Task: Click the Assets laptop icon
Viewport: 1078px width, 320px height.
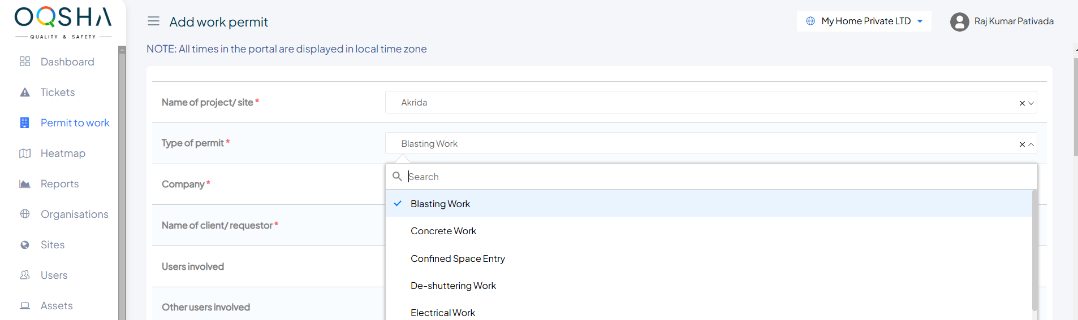Action: coord(25,306)
